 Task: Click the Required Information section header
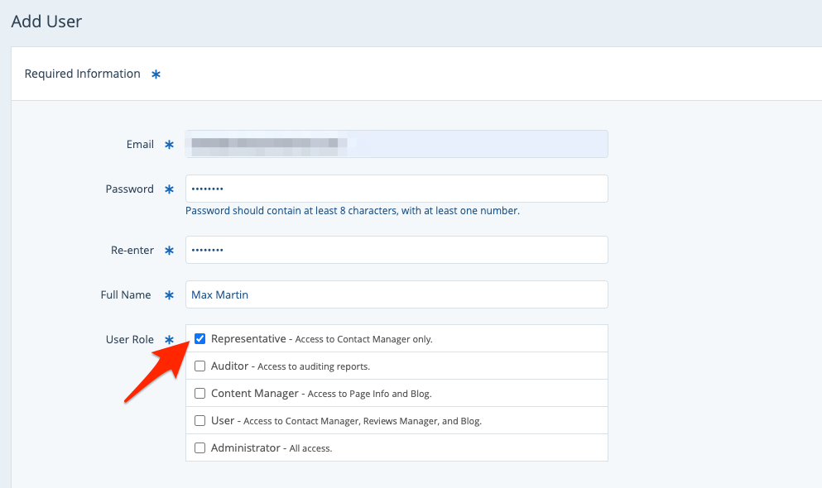tap(82, 74)
